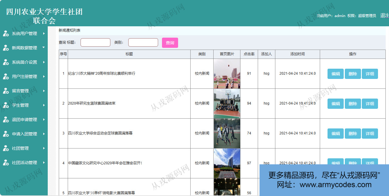
Task: Collapse the 新闻数据管理 submenu arrow
Action: point(44,47)
